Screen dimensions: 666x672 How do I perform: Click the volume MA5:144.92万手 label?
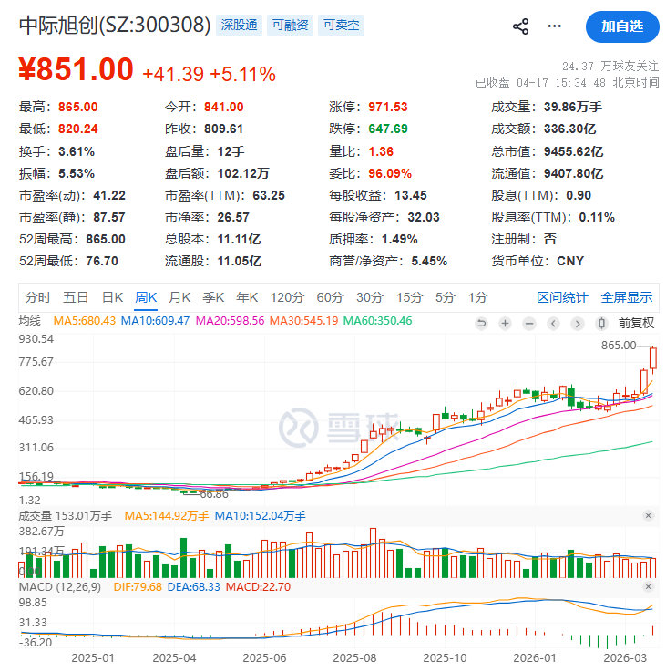click(x=167, y=515)
